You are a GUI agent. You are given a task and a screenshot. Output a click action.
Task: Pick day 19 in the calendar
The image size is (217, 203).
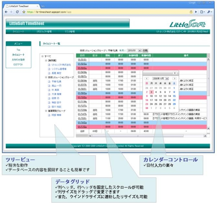160,100
